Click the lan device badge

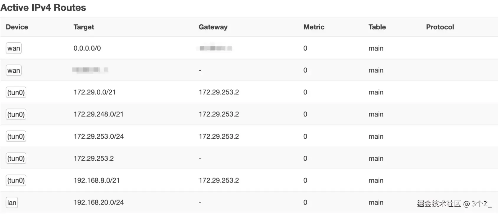pos(12,203)
